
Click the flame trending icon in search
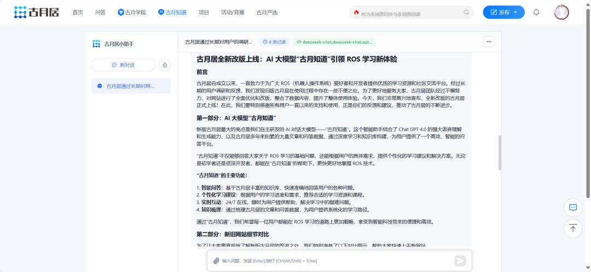pos(356,13)
